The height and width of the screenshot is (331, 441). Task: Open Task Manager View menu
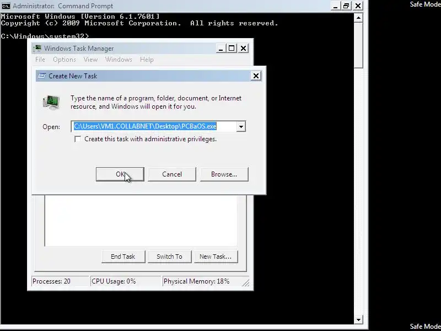point(90,60)
